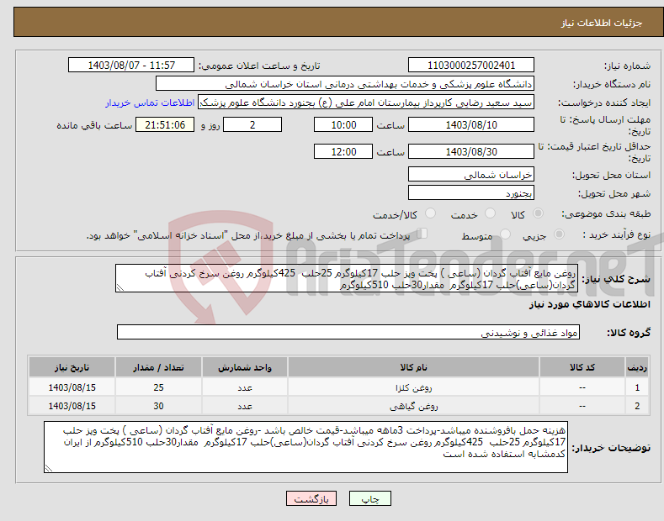Click the buyer notes text area
The image size is (664, 521).
tap(305, 447)
